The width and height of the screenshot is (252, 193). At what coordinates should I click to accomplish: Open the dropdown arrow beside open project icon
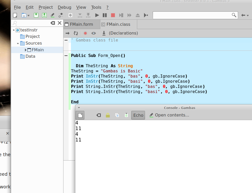28,15
